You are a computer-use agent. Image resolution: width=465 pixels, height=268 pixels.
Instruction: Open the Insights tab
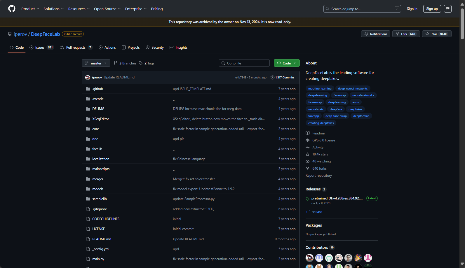tap(178, 48)
